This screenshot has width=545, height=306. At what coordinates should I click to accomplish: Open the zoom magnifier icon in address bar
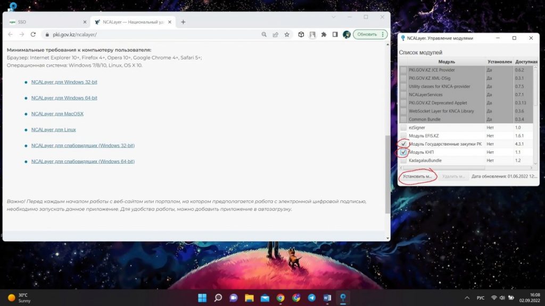(x=264, y=35)
